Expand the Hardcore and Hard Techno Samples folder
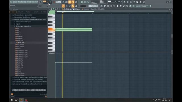 (x=25, y=17)
